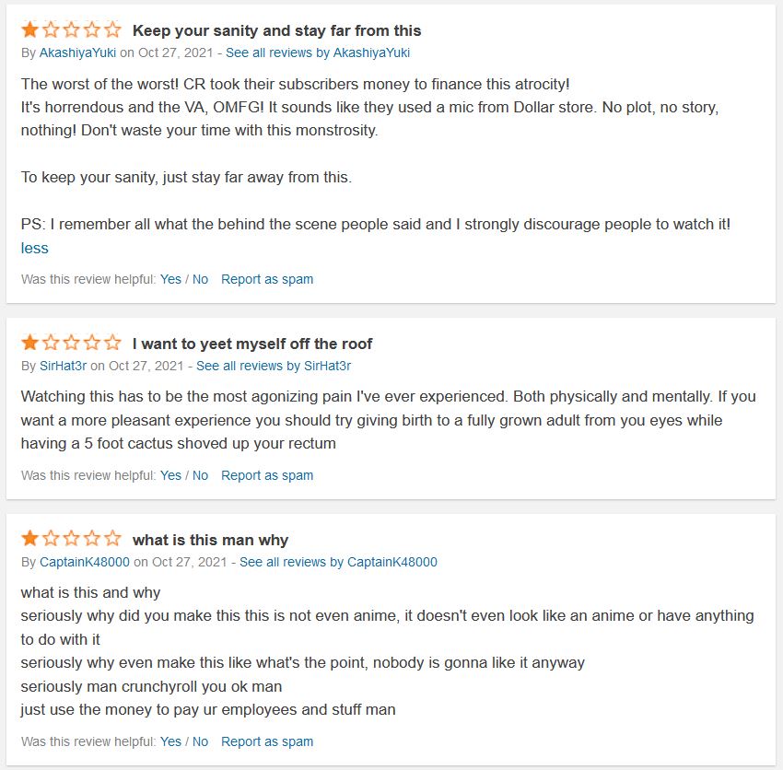Click the second star on CaptainK48000's review
The height and width of the screenshot is (770, 783).
[x=51, y=539]
